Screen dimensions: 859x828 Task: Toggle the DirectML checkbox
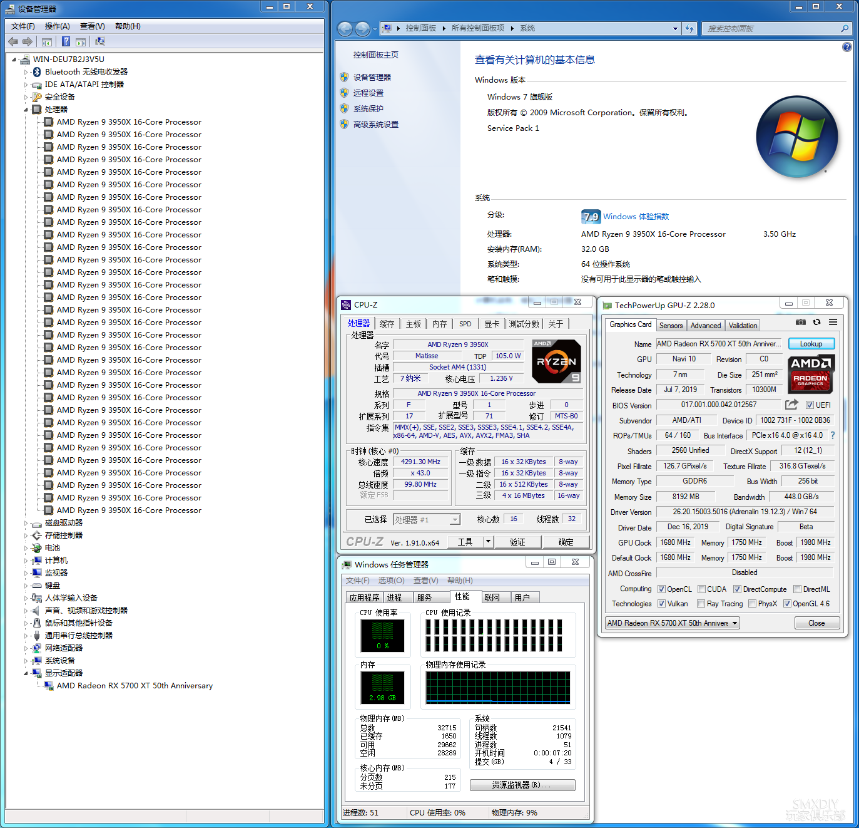(797, 589)
